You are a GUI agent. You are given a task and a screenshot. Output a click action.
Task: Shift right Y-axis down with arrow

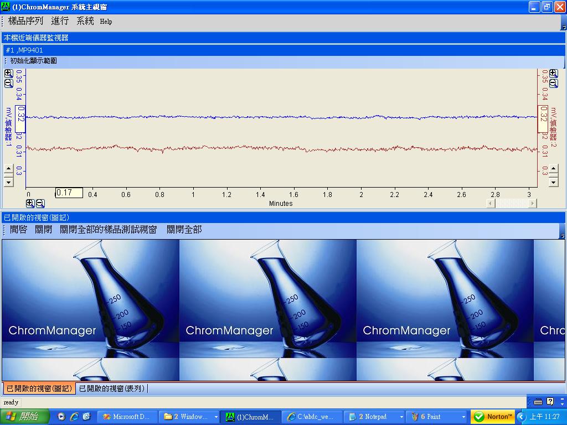tap(554, 182)
